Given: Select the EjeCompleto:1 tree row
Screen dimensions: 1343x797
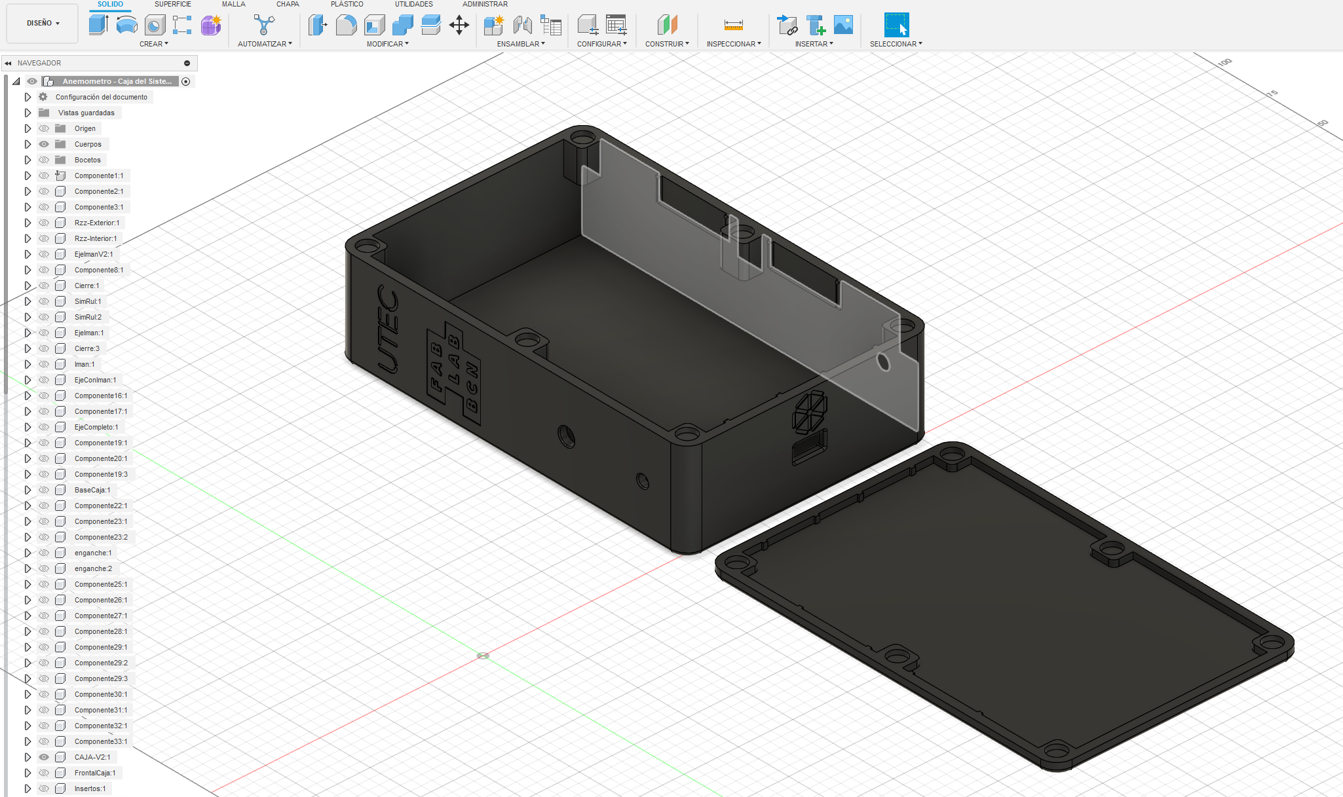Looking at the screenshot, I should coord(96,427).
